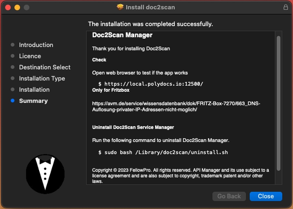The height and width of the screenshot is (209, 293).
Task: Click the avm.de Fritzbox knowledge base URL
Action: 176,106
